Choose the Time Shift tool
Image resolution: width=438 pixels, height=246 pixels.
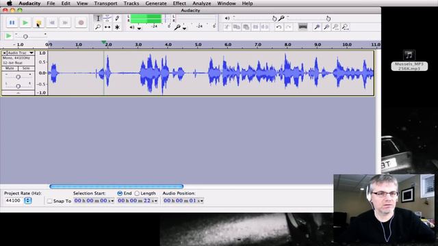[x=107, y=27]
